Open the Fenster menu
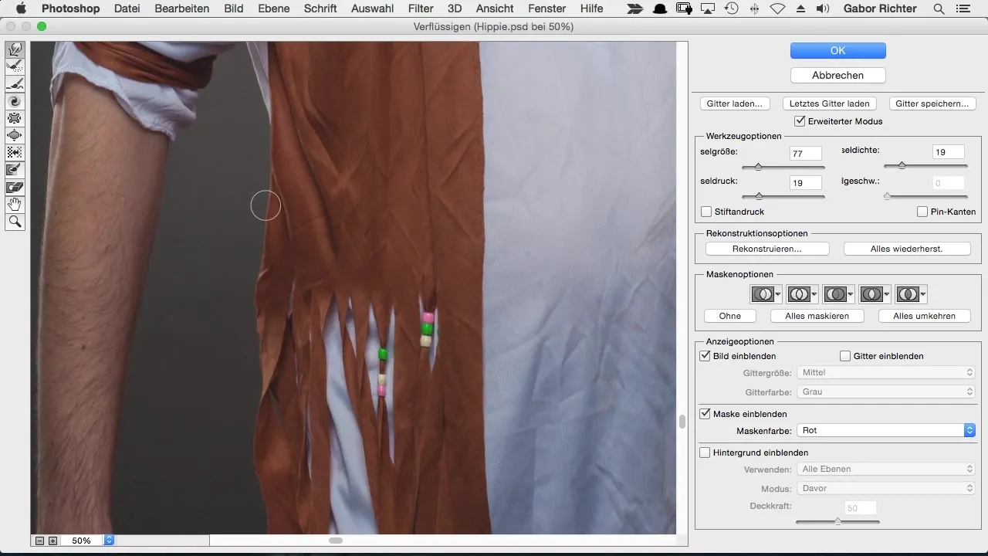988x556 pixels. (x=547, y=8)
